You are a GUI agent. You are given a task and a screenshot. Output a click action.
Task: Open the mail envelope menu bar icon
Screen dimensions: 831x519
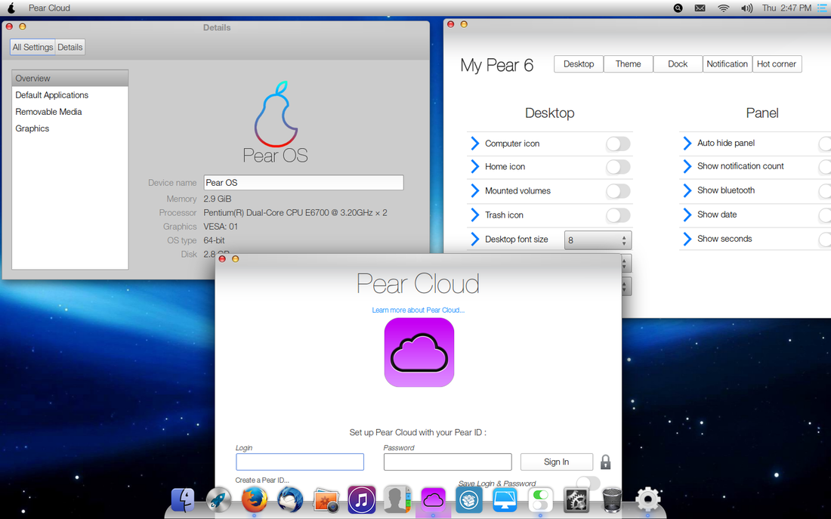pyautogui.click(x=700, y=8)
